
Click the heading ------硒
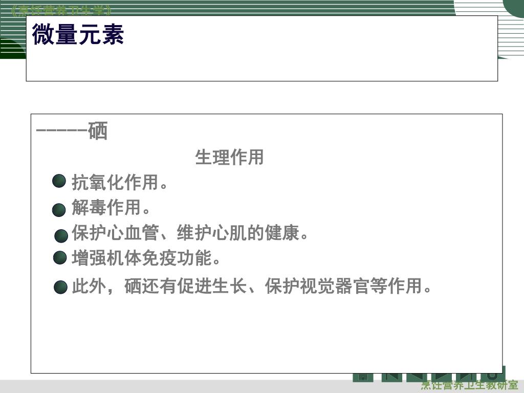[x=72, y=130]
